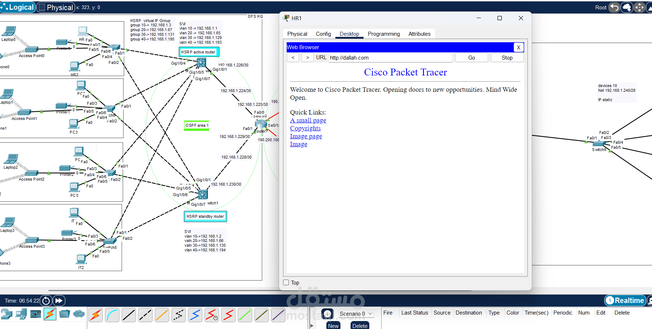The image size is (652, 329).
Task: Open the Desktop tab in HR1
Action: click(349, 34)
